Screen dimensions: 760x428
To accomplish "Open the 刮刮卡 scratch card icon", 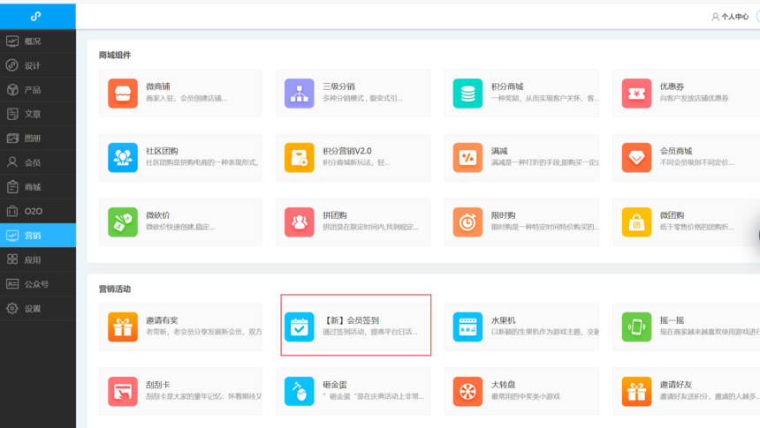I will pos(123,391).
